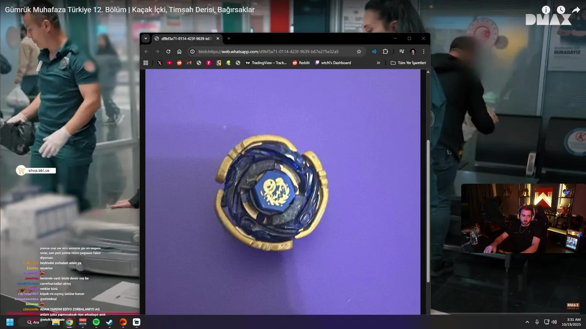Open the X bookmark
Screen dimensions: 586x329
point(159,63)
